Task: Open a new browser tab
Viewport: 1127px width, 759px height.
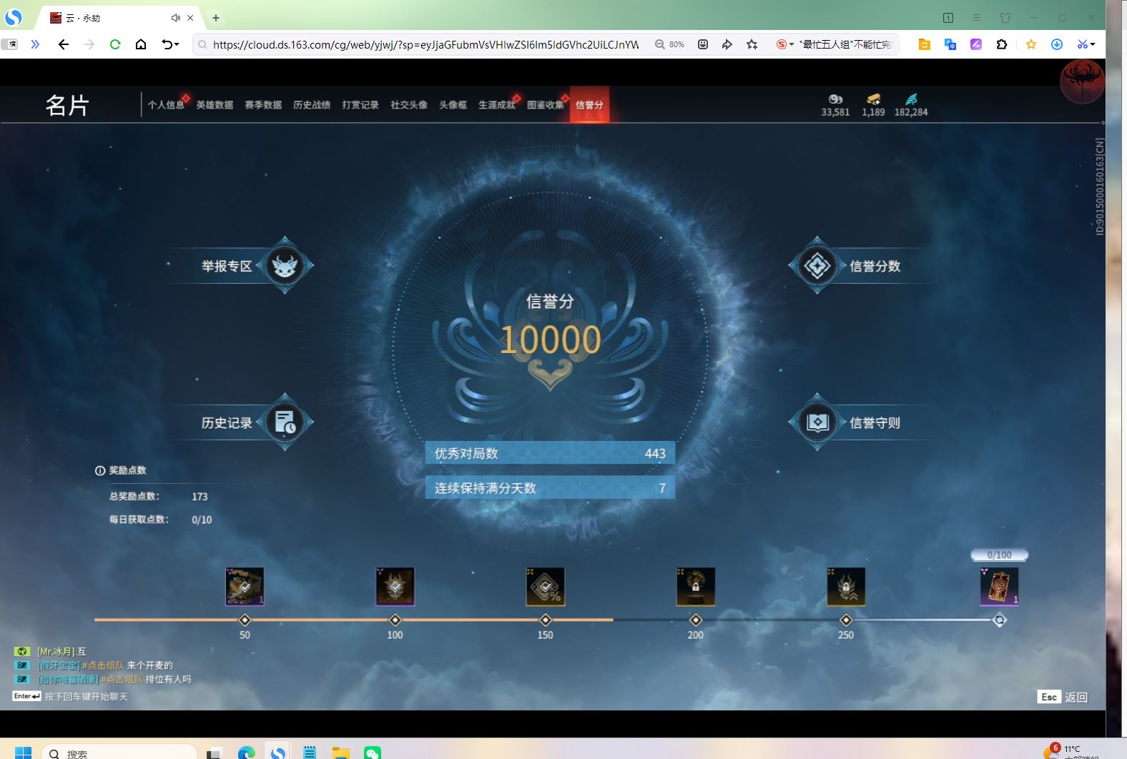Action: pos(216,18)
